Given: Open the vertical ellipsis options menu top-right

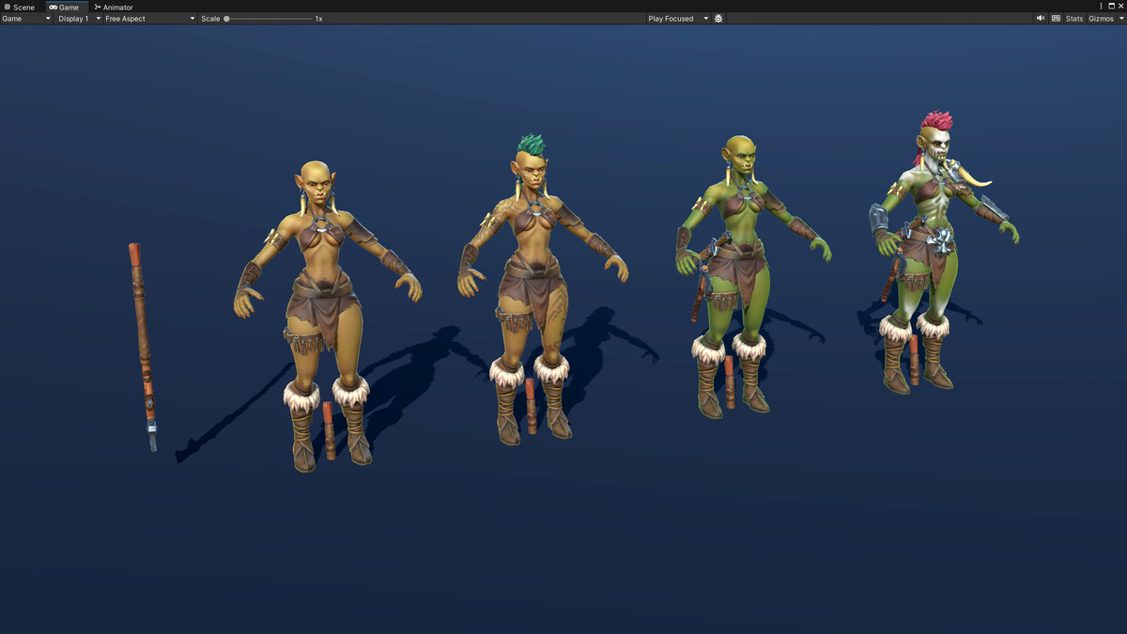Looking at the screenshot, I should pos(1100,6).
